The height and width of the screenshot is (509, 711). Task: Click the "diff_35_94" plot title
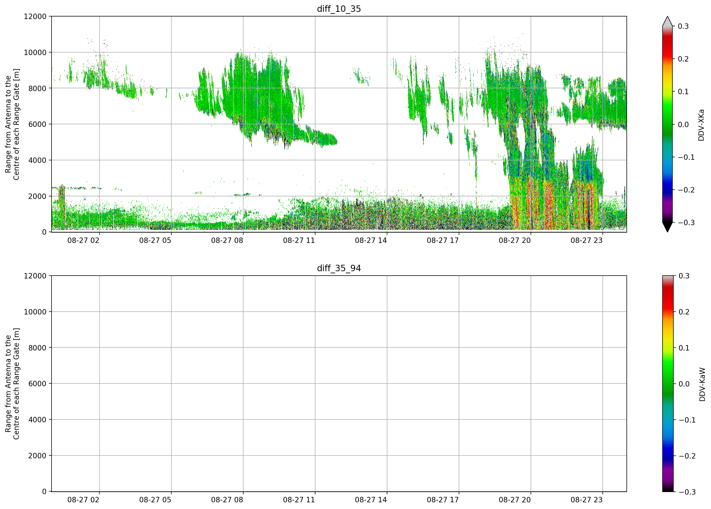click(339, 268)
